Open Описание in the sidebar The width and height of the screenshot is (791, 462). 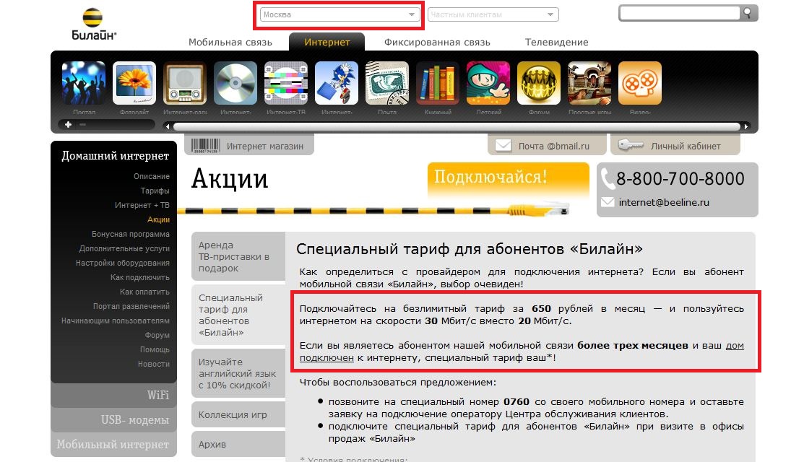click(x=152, y=176)
